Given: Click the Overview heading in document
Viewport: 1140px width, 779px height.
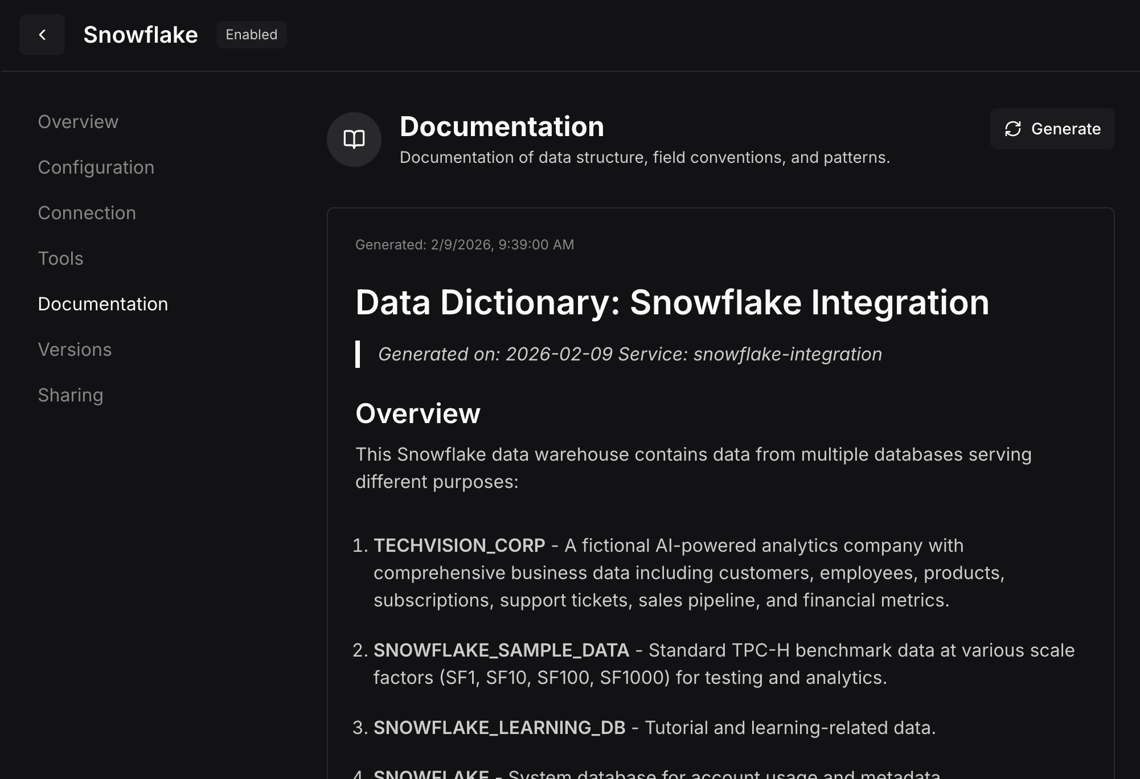Looking at the screenshot, I should tap(417, 413).
